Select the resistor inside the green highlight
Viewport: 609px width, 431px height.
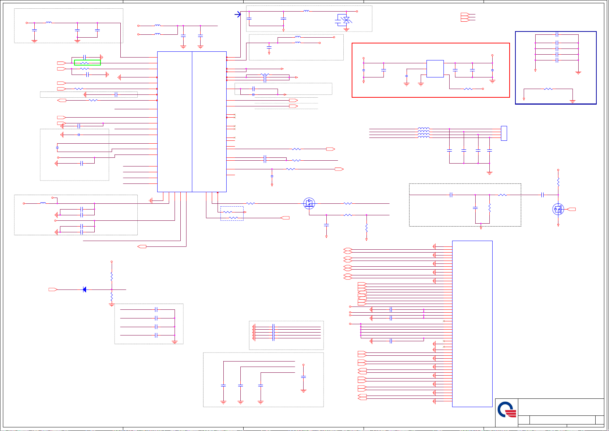(85, 63)
